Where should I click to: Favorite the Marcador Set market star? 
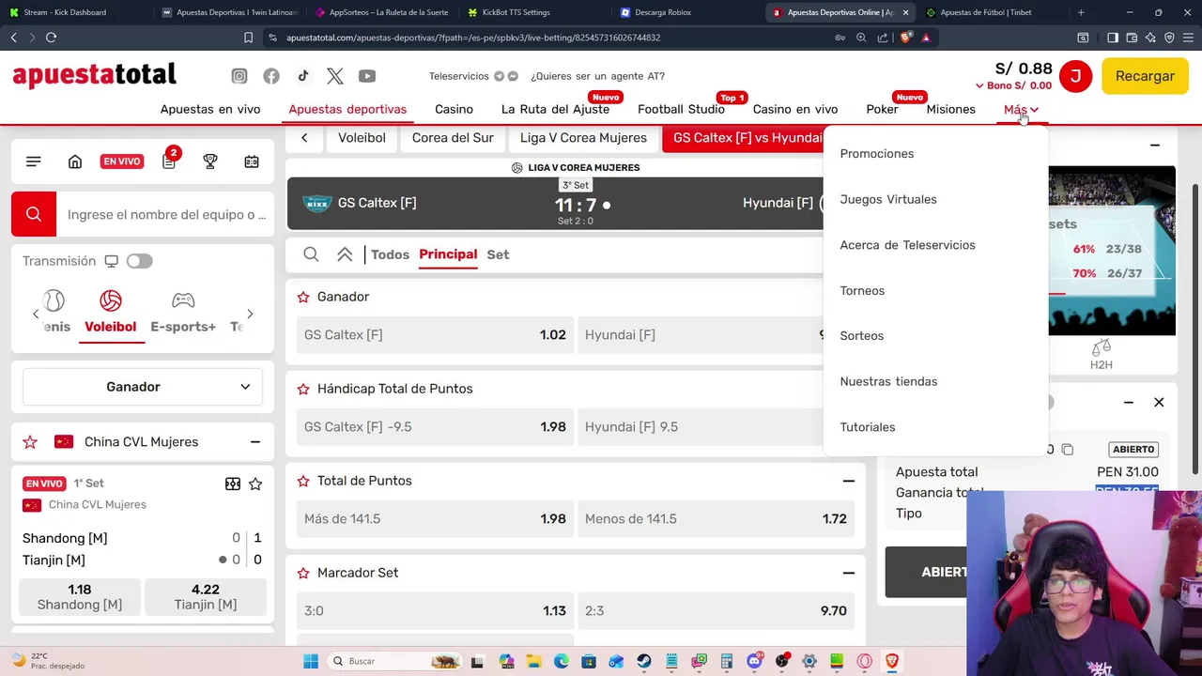303,573
